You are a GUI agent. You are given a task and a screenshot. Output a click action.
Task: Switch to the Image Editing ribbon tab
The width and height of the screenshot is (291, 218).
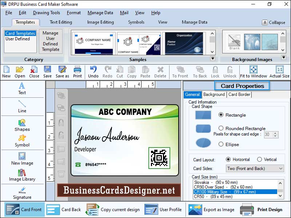click(100, 22)
